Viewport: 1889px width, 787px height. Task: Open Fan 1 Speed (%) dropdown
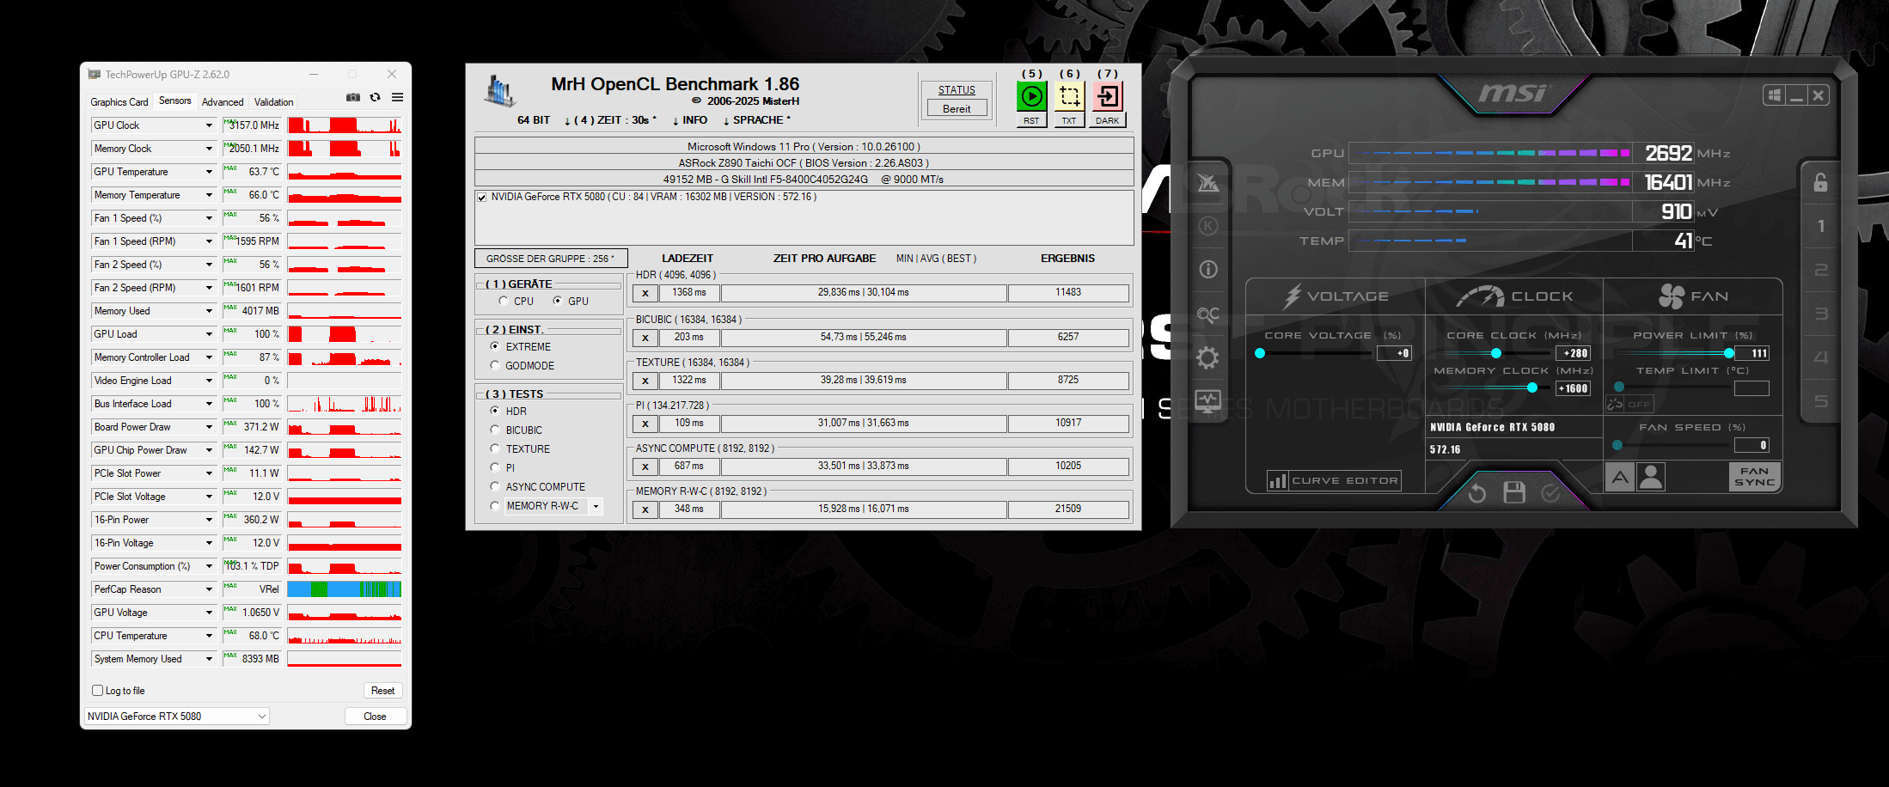click(209, 218)
